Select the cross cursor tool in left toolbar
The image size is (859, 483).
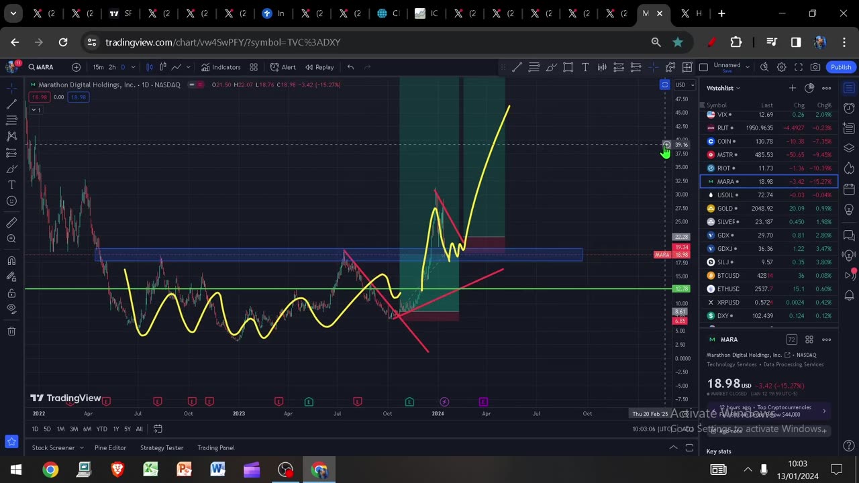[x=11, y=88]
